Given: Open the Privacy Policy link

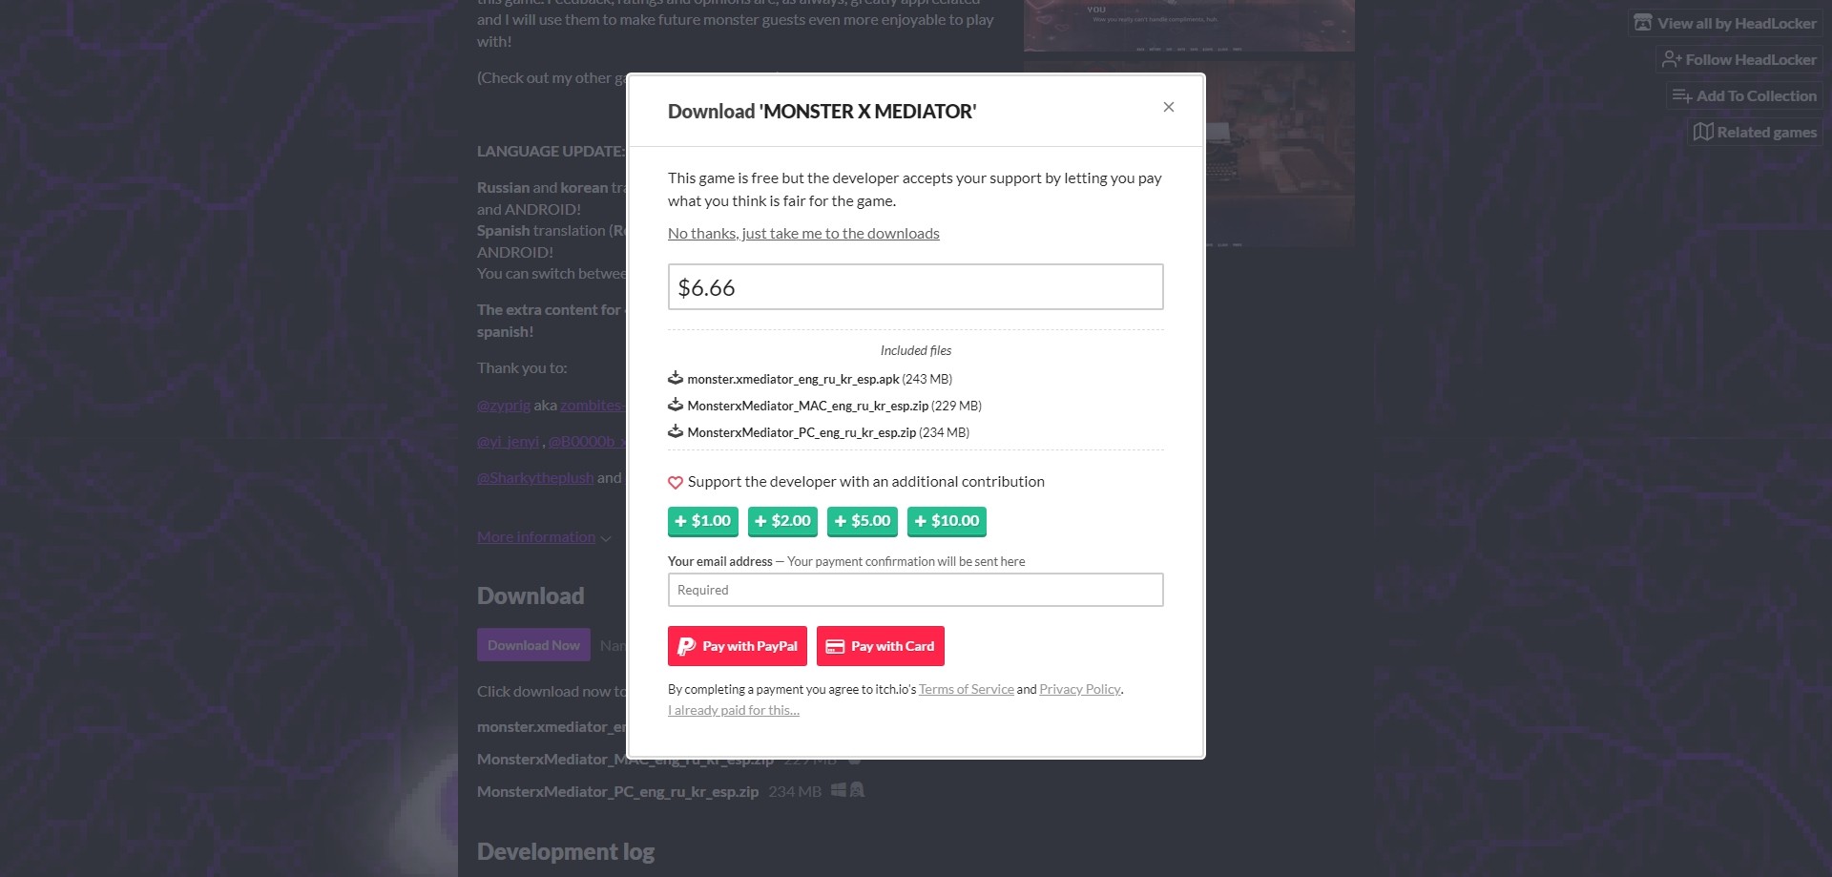Looking at the screenshot, I should click(1080, 689).
